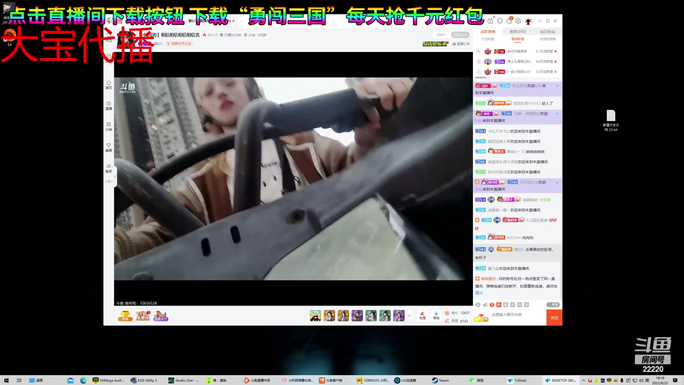Open the Windows Start button
Screen dimensions: 684x385
click(x=6, y=380)
